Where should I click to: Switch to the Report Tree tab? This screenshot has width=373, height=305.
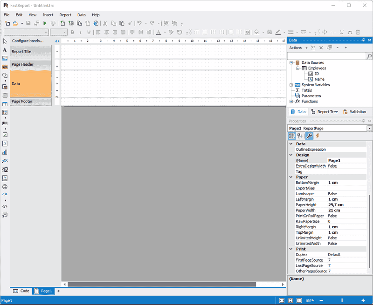pos(325,112)
